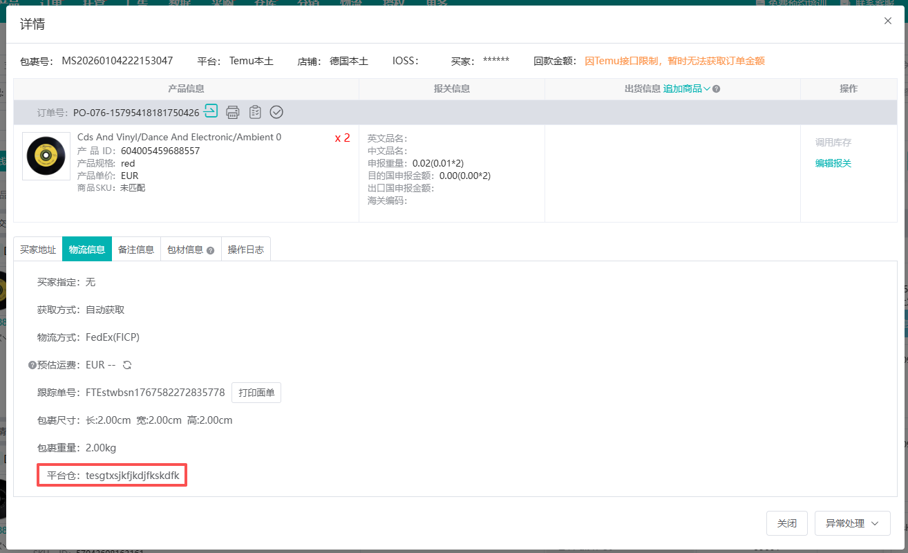Image resolution: width=908 pixels, height=553 pixels.
Task: Open the 异常处理 dropdown button
Action: (853, 523)
